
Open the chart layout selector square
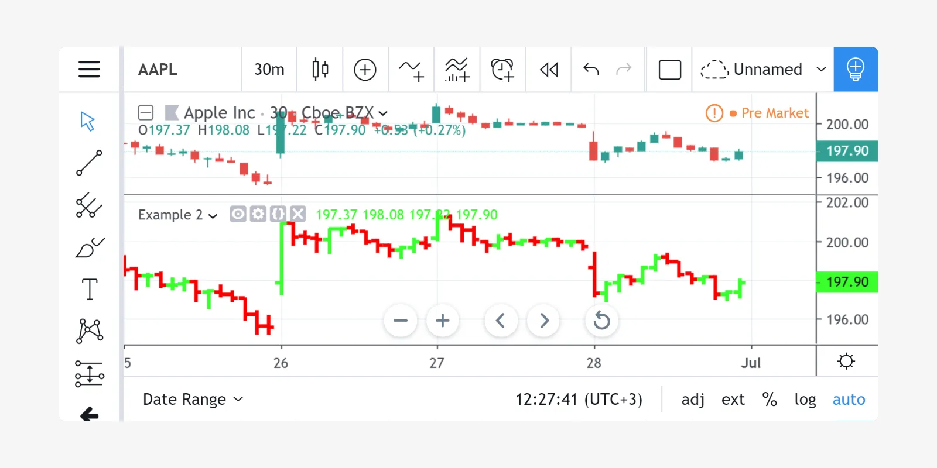pos(669,70)
